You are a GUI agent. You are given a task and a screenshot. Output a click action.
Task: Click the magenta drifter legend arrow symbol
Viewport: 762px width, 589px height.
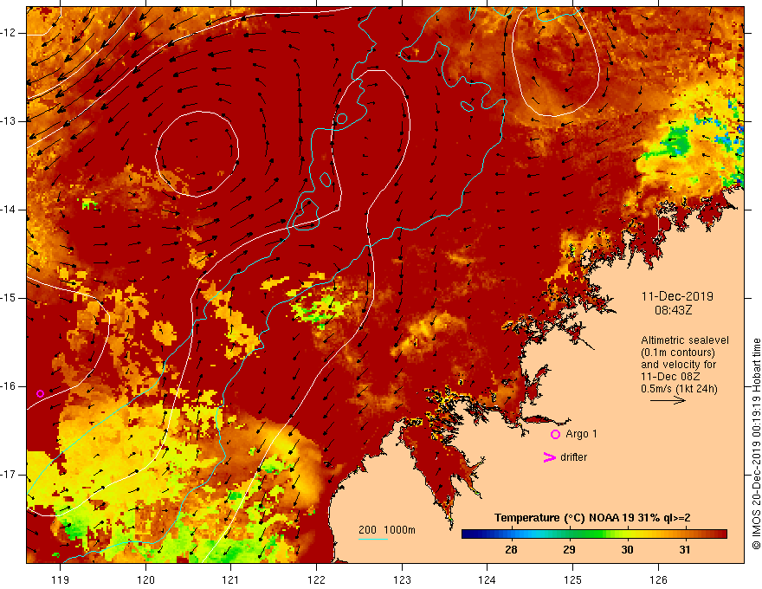550,457
